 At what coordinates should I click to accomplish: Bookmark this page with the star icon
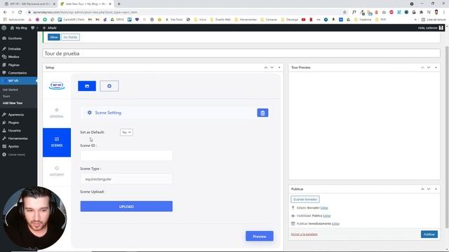pos(344,12)
